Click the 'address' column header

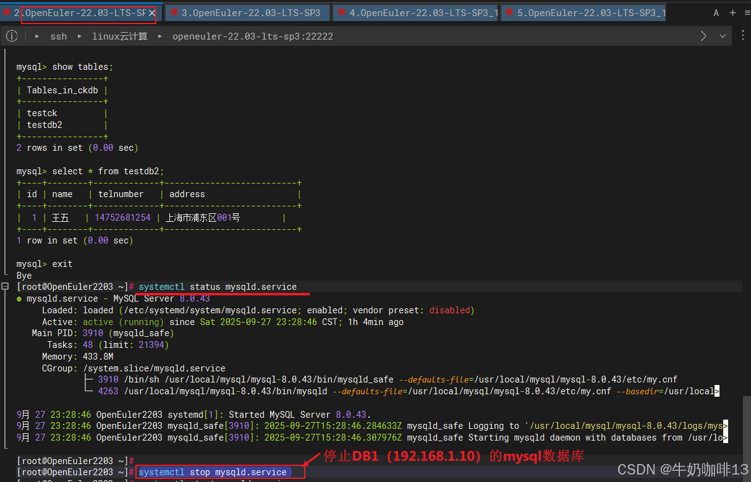187,194
